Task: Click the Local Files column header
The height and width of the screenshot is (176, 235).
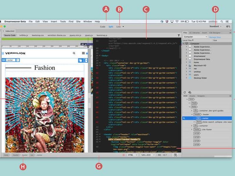Action: pos(188,40)
